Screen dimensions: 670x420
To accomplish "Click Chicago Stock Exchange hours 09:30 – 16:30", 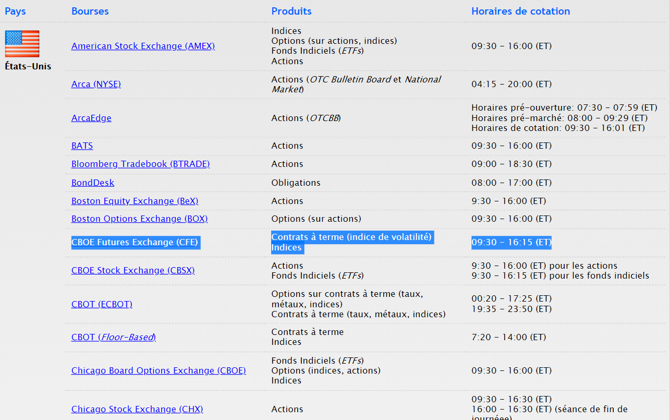I will click(x=511, y=399).
